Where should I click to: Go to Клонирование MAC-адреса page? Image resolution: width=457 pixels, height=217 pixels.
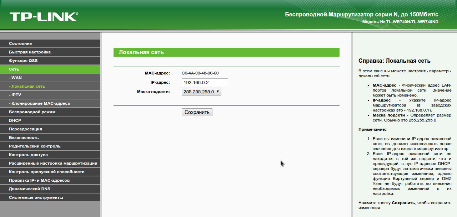pos(50,103)
